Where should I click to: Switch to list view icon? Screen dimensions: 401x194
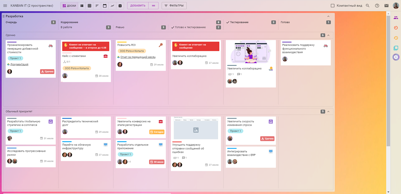click(x=82, y=5)
